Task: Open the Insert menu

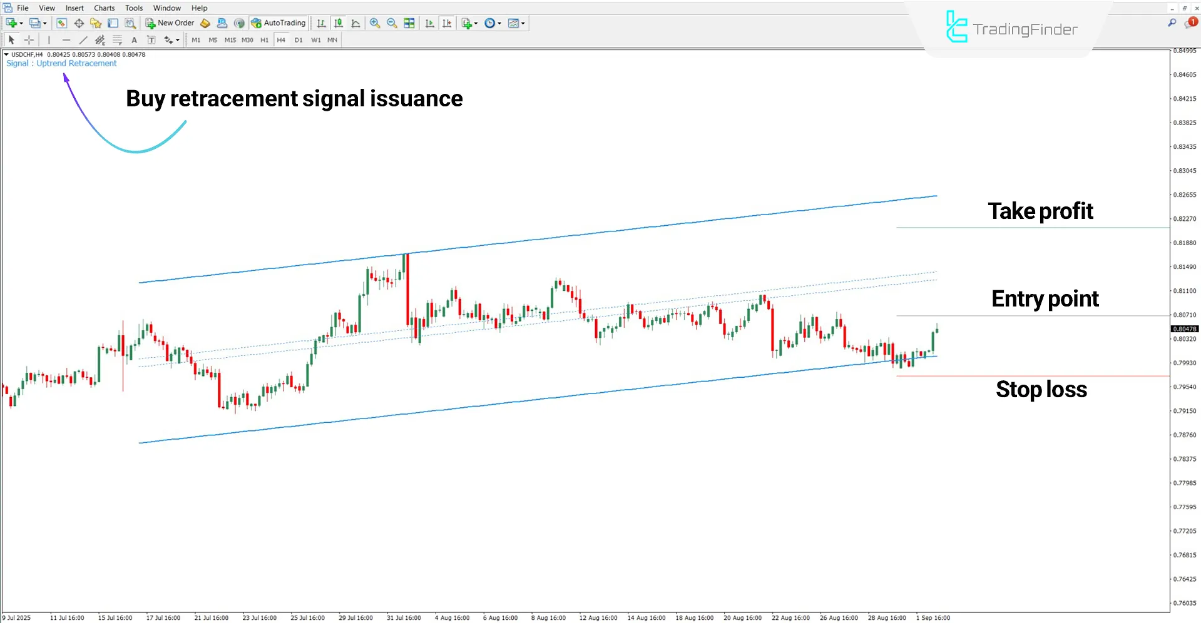Action: pos(74,8)
